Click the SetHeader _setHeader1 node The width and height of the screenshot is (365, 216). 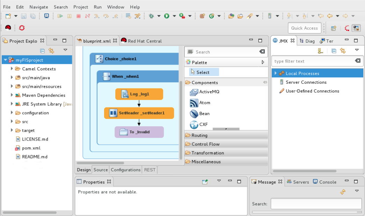[139, 113]
